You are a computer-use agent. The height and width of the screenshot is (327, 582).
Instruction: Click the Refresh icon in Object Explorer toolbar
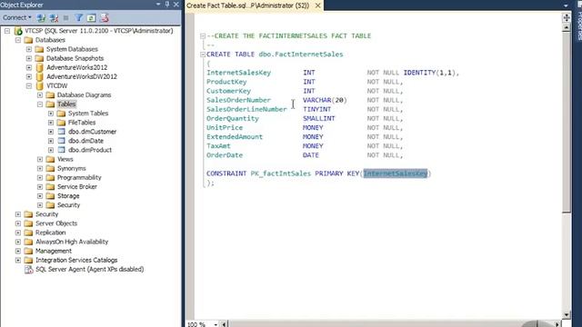pos(91,17)
